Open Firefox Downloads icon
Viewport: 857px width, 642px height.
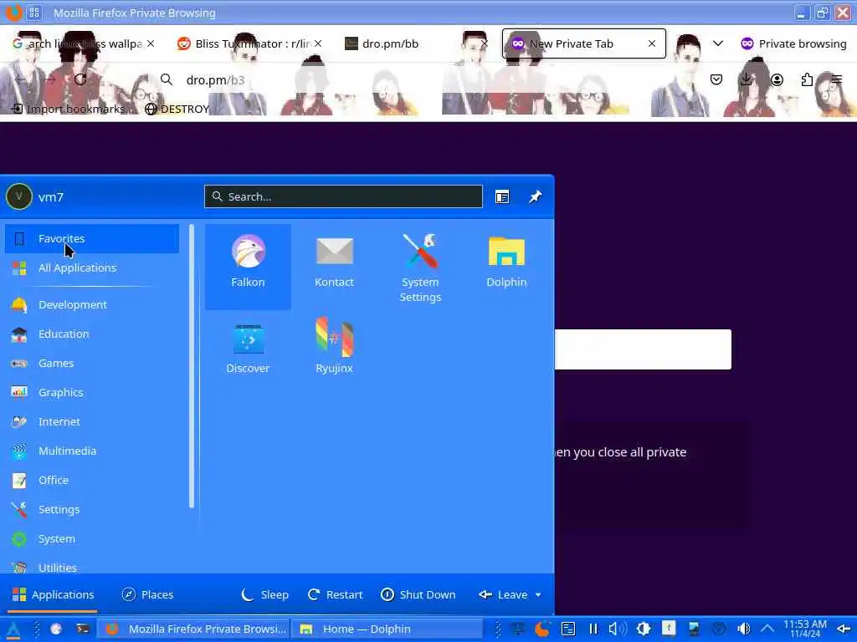pyautogui.click(x=746, y=79)
